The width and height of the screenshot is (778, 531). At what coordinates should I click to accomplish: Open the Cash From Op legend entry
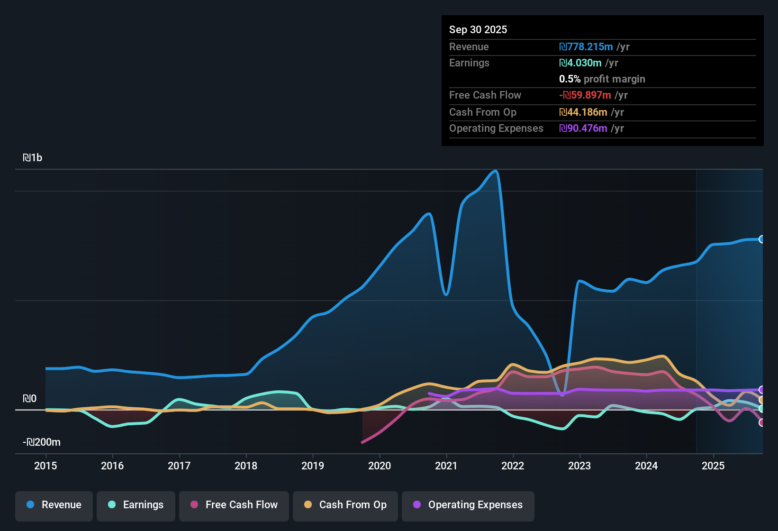tap(345, 505)
